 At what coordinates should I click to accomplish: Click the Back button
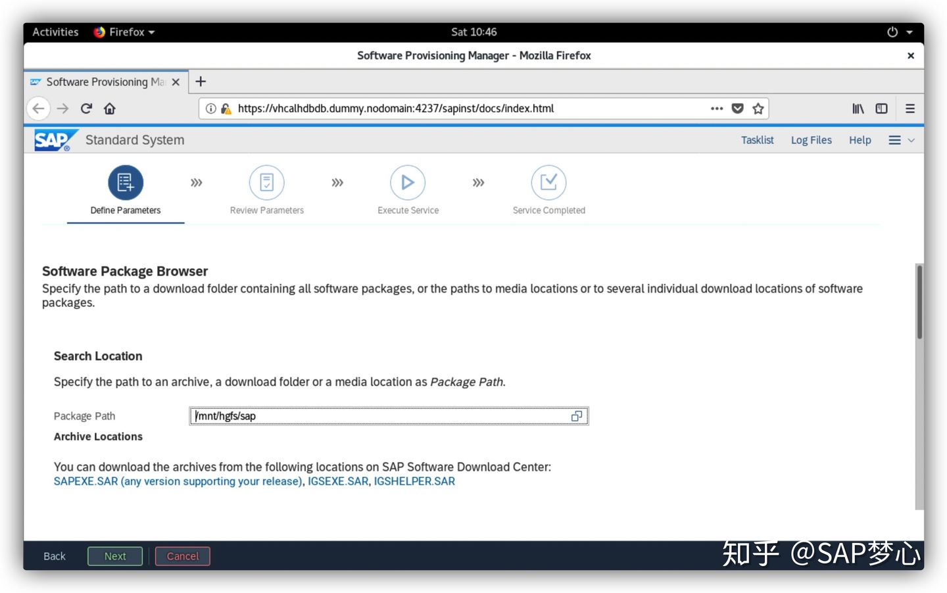point(55,556)
